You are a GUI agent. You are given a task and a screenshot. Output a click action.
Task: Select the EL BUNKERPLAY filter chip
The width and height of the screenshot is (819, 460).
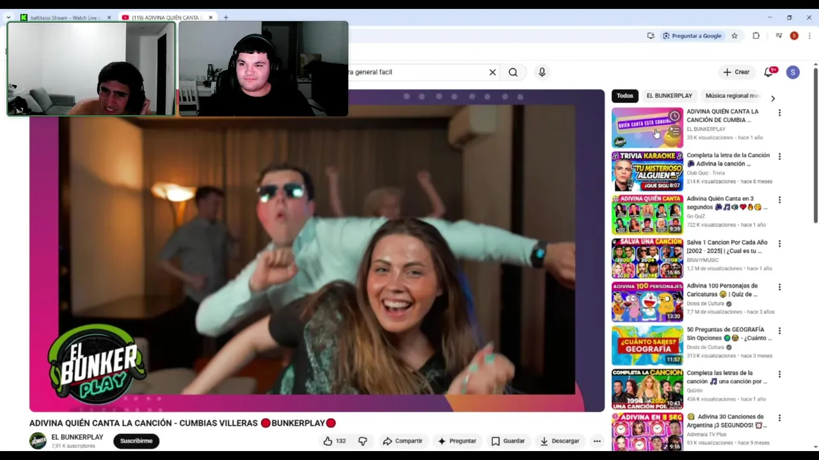click(669, 96)
